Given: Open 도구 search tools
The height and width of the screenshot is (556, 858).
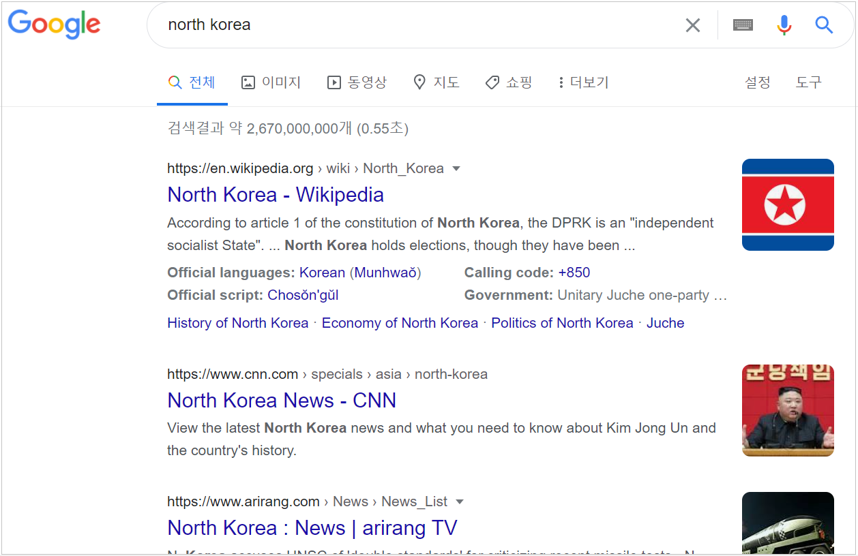Looking at the screenshot, I should click(809, 82).
